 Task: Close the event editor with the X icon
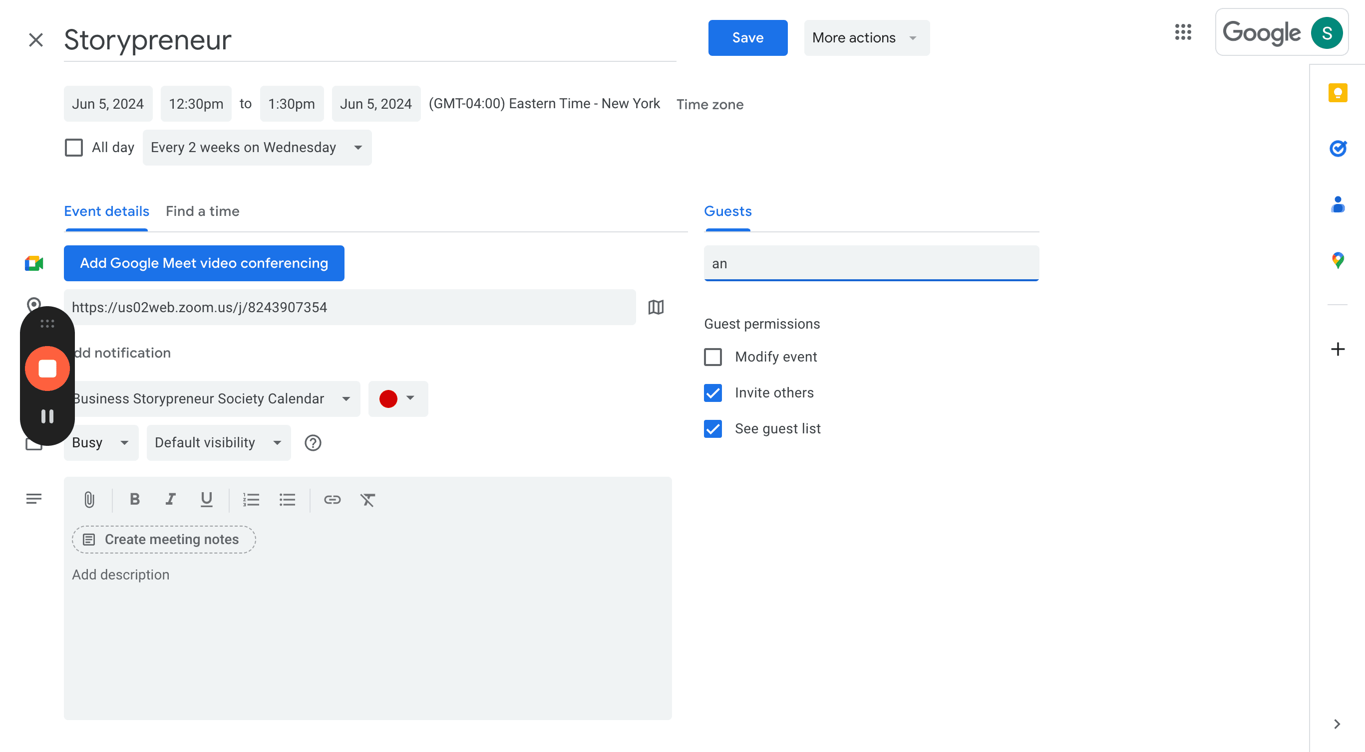tap(36, 40)
